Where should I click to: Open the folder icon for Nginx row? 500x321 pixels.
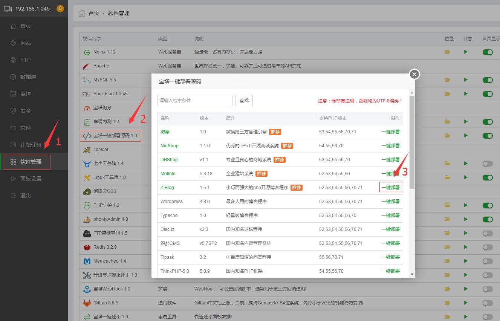point(447,52)
